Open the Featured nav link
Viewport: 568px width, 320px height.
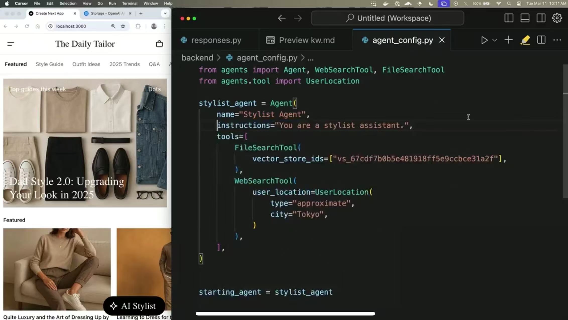16,64
